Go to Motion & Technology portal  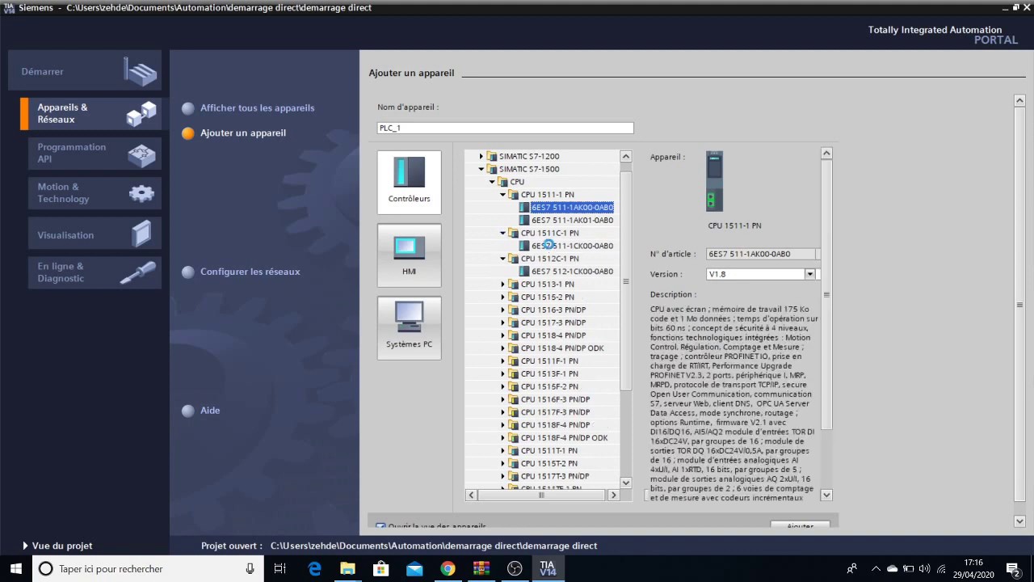(95, 192)
